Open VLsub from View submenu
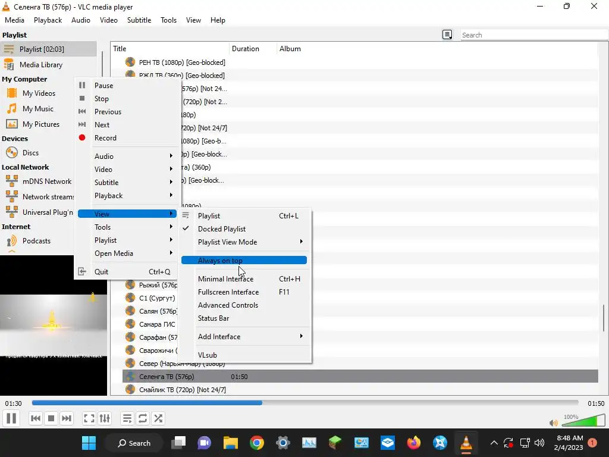The width and height of the screenshot is (609, 457). [244, 355]
